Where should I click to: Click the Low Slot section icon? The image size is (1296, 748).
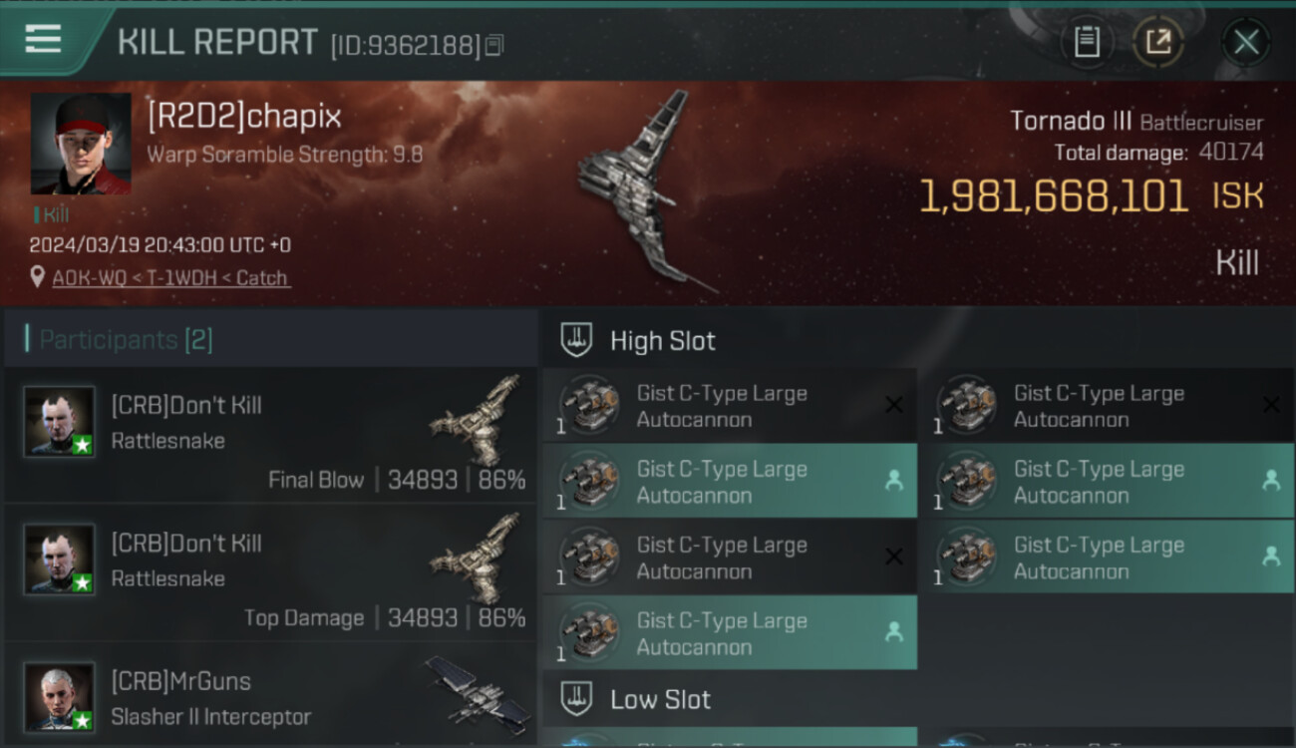[x=575, y=699]
